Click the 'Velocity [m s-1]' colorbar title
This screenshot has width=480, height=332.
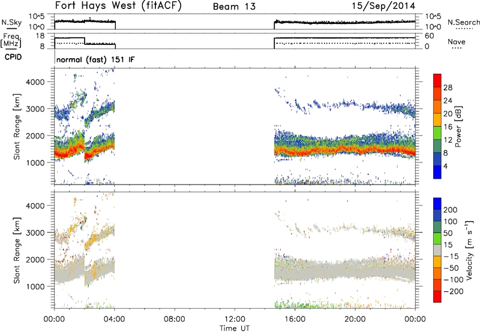[x=469, y=250]
